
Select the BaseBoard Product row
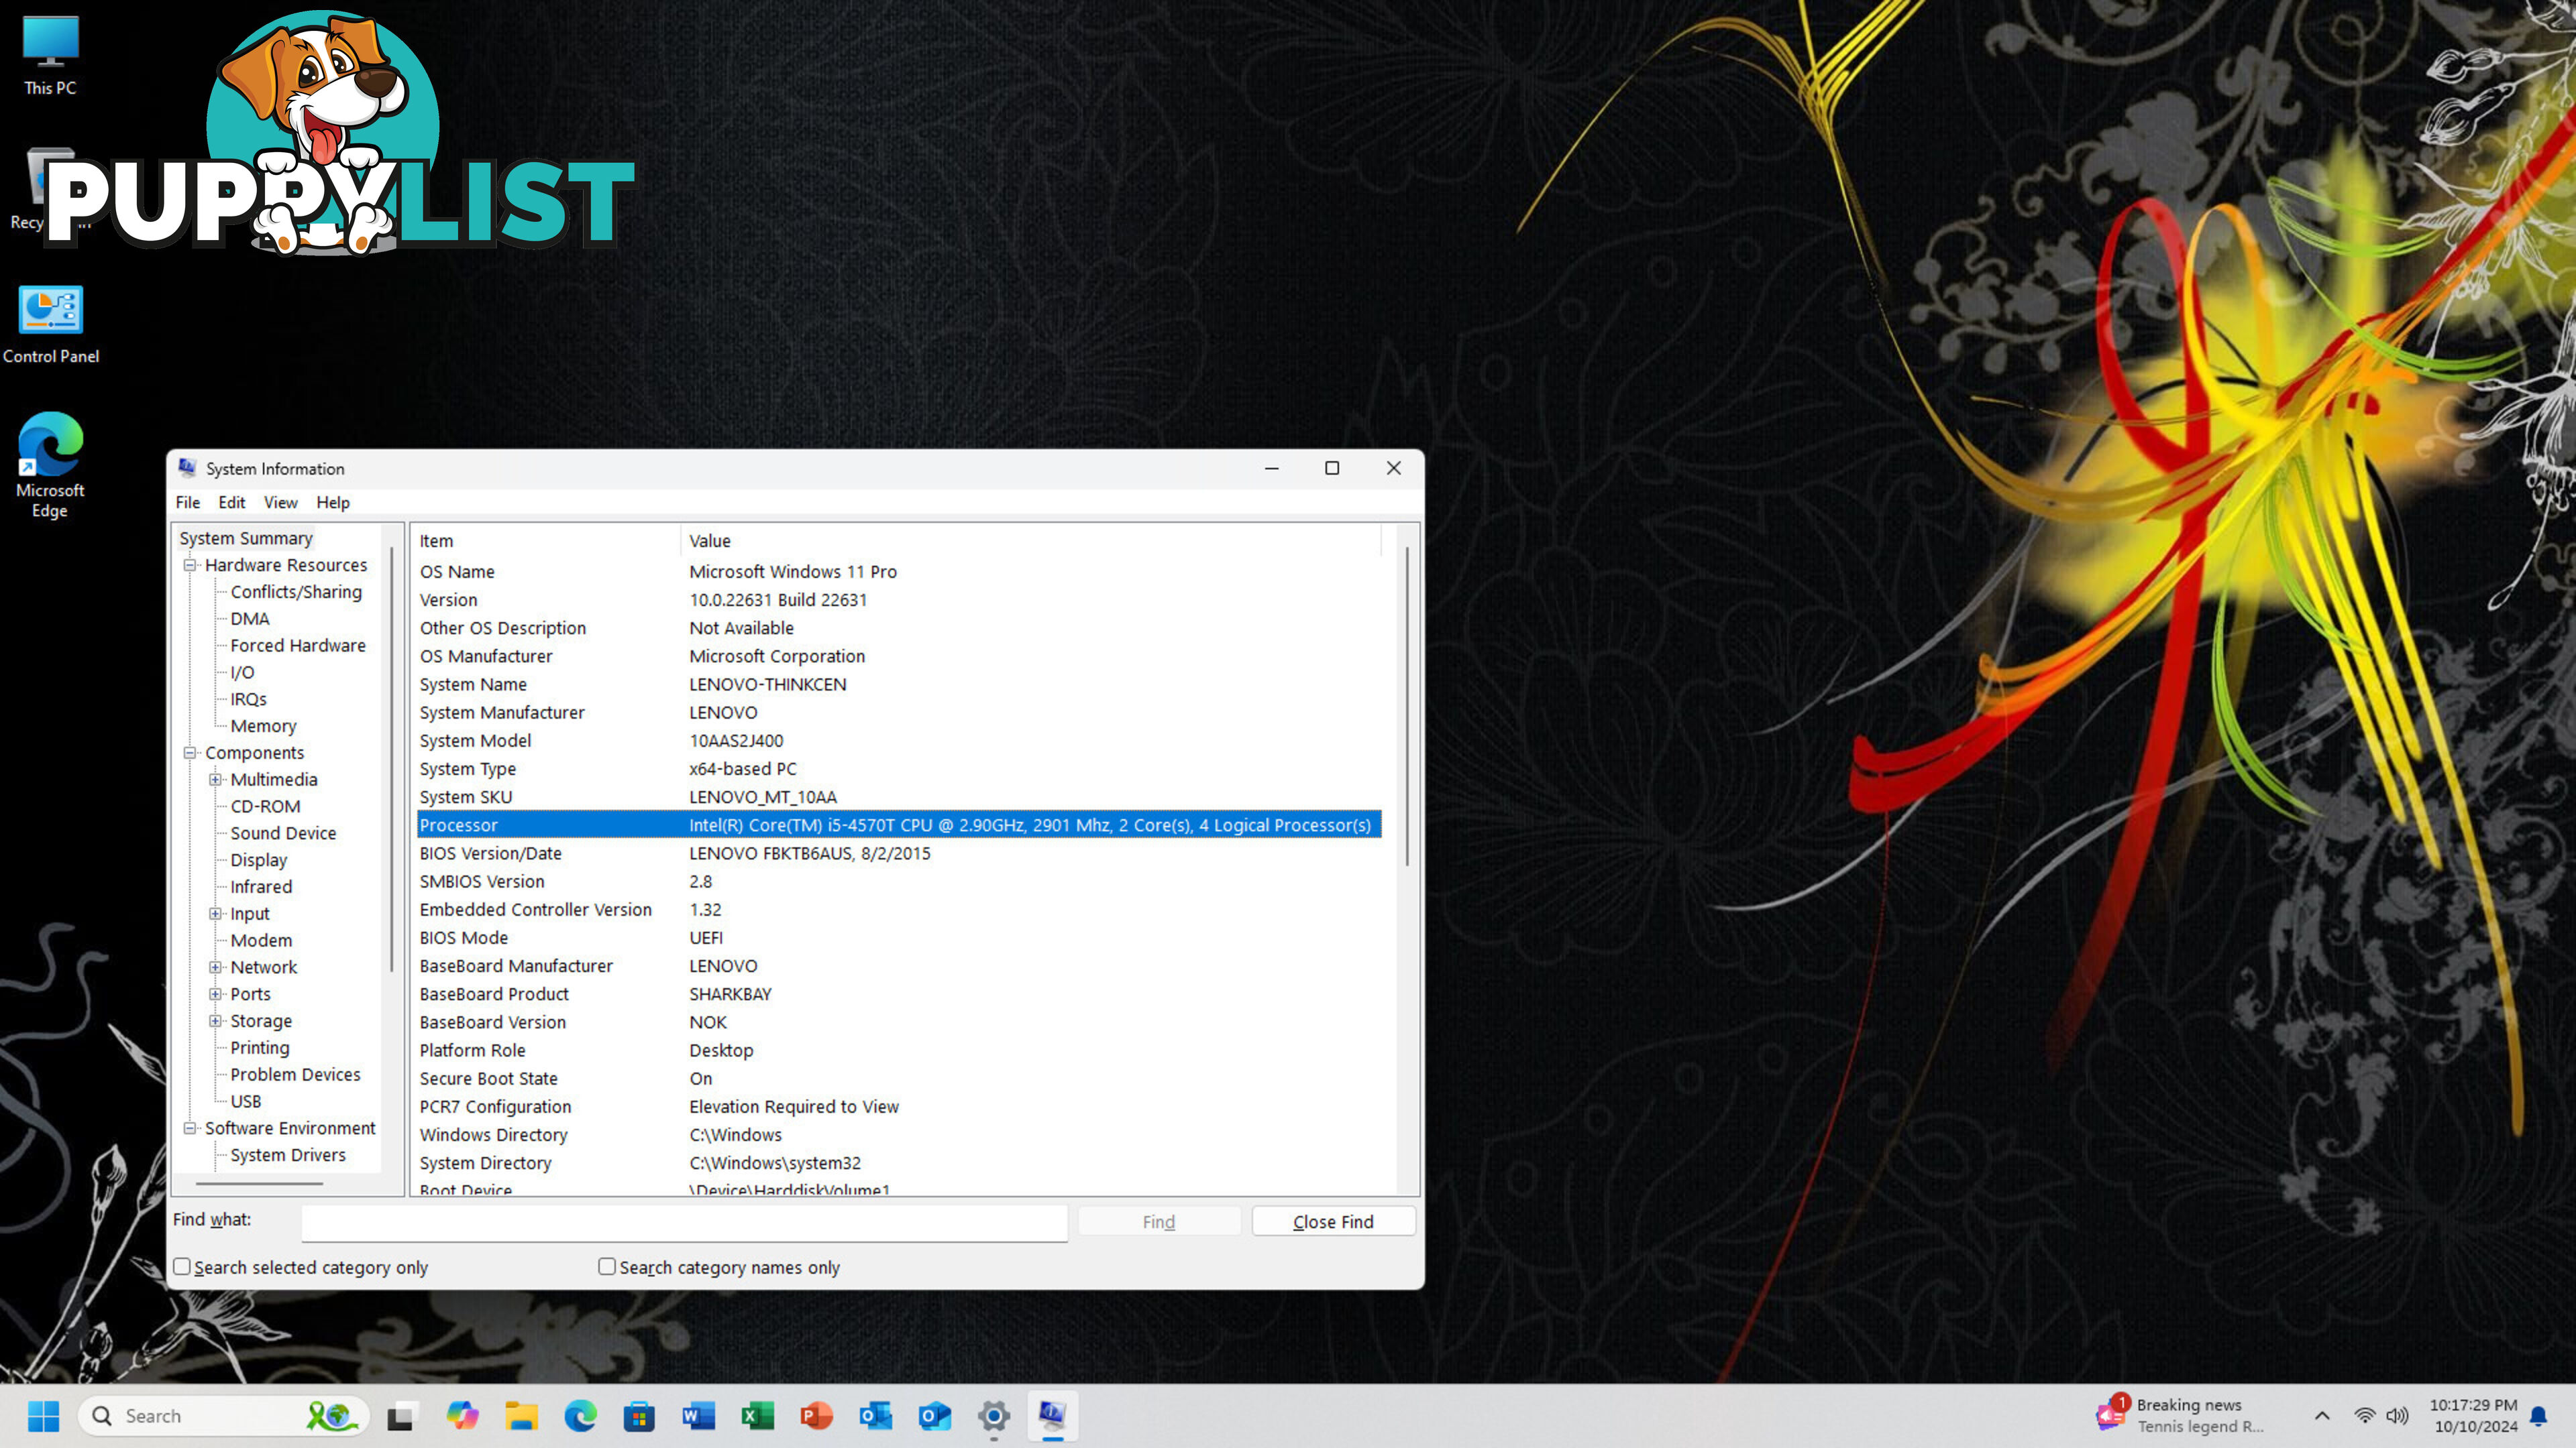click(x=898, y=994)
